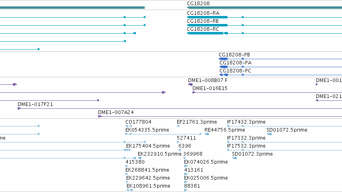Image resolution: width=342 pixels, height=192 pixels.
Task: Click the EK175404.5prime EST label
Action: (148, 146)
